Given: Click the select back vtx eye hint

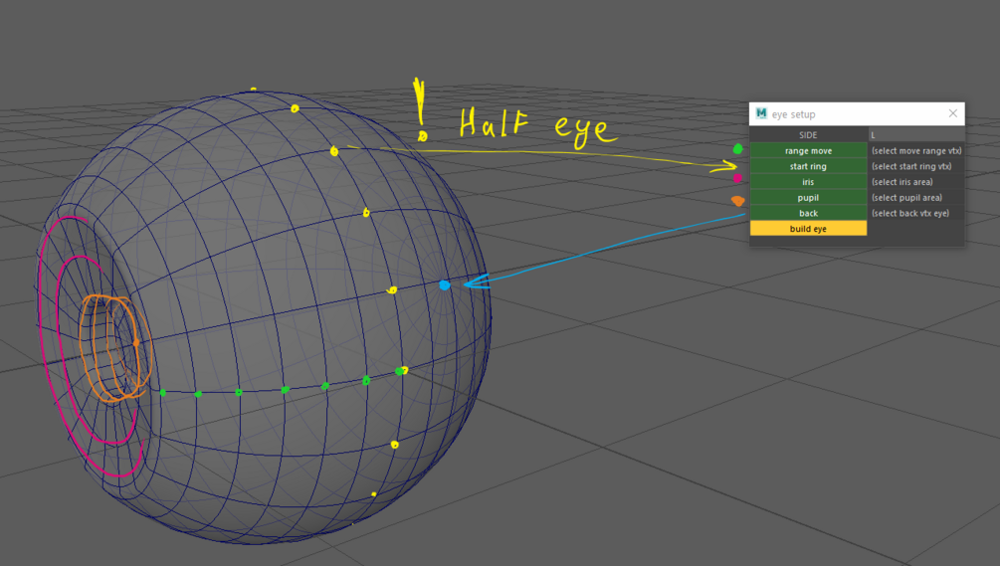Looking at the screenshot, I should click(910, 214).
